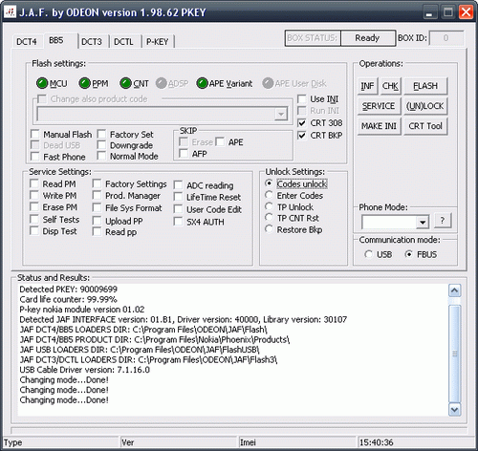The width and height of the screenshot is (478, 451).
Task: Click the CHK operation button
Action: [390, 86]
